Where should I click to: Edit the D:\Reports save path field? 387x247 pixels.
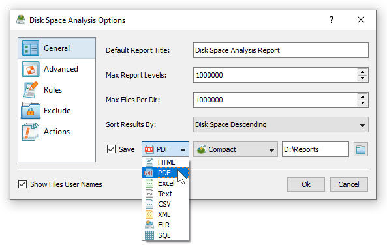click(x=315, y=149)
